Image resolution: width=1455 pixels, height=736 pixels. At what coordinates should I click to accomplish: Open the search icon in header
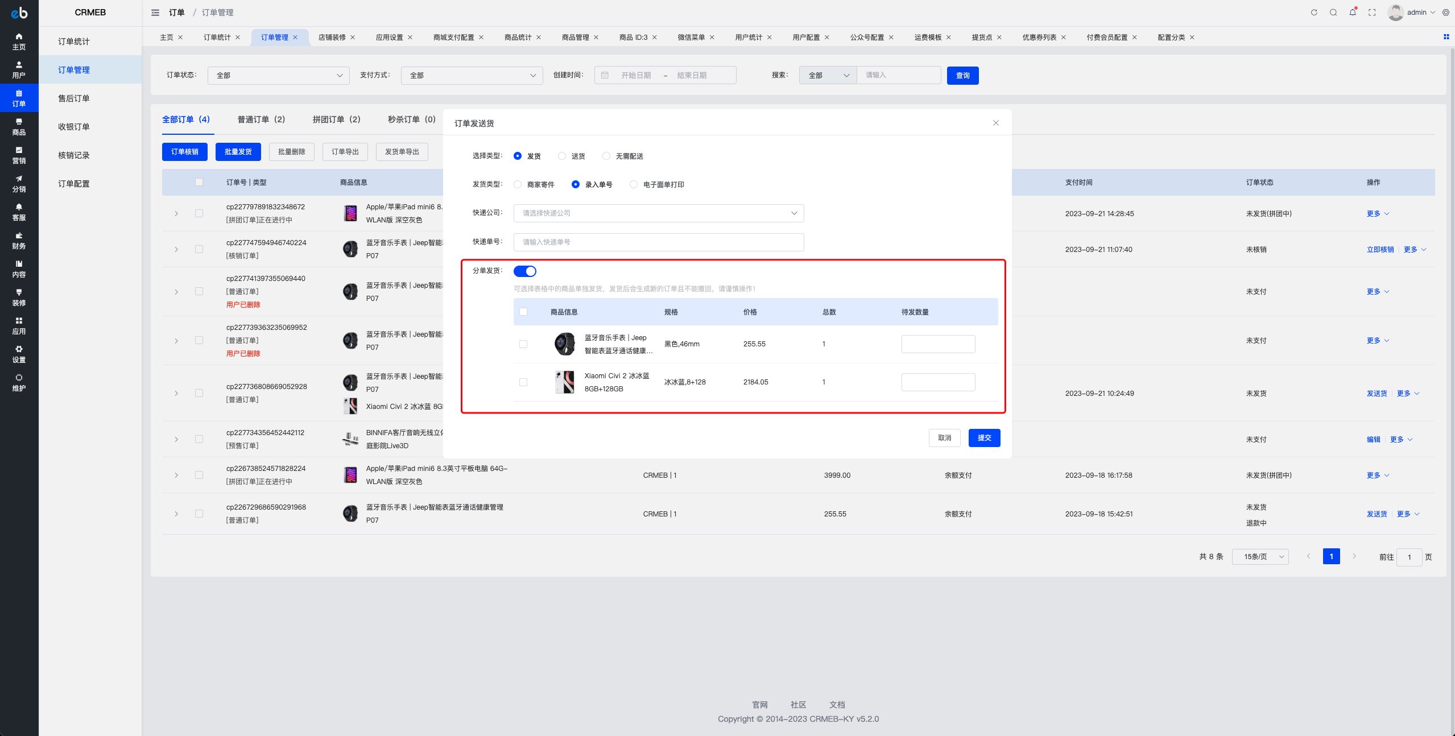pyautogui.click(x=1333, y=13)
